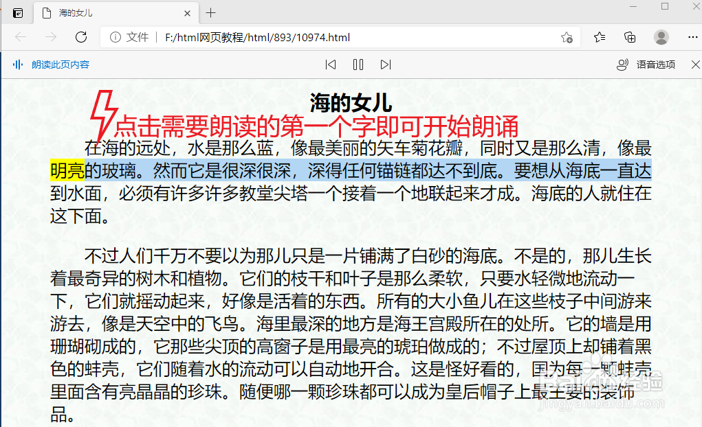This screenshot has width=702, height=427.
Task: Go forward to next page
Action: [x=51, y=37]
